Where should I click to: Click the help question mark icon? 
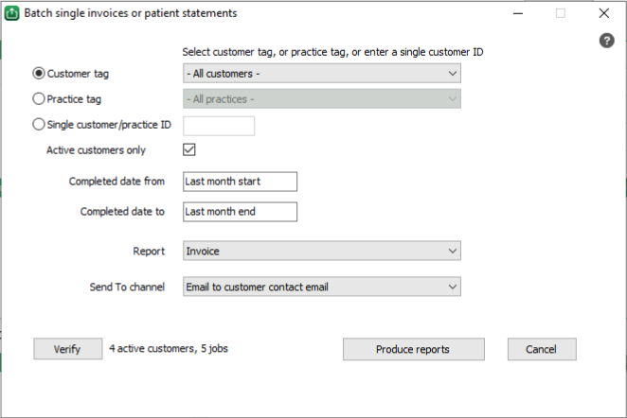click(608, 41)
